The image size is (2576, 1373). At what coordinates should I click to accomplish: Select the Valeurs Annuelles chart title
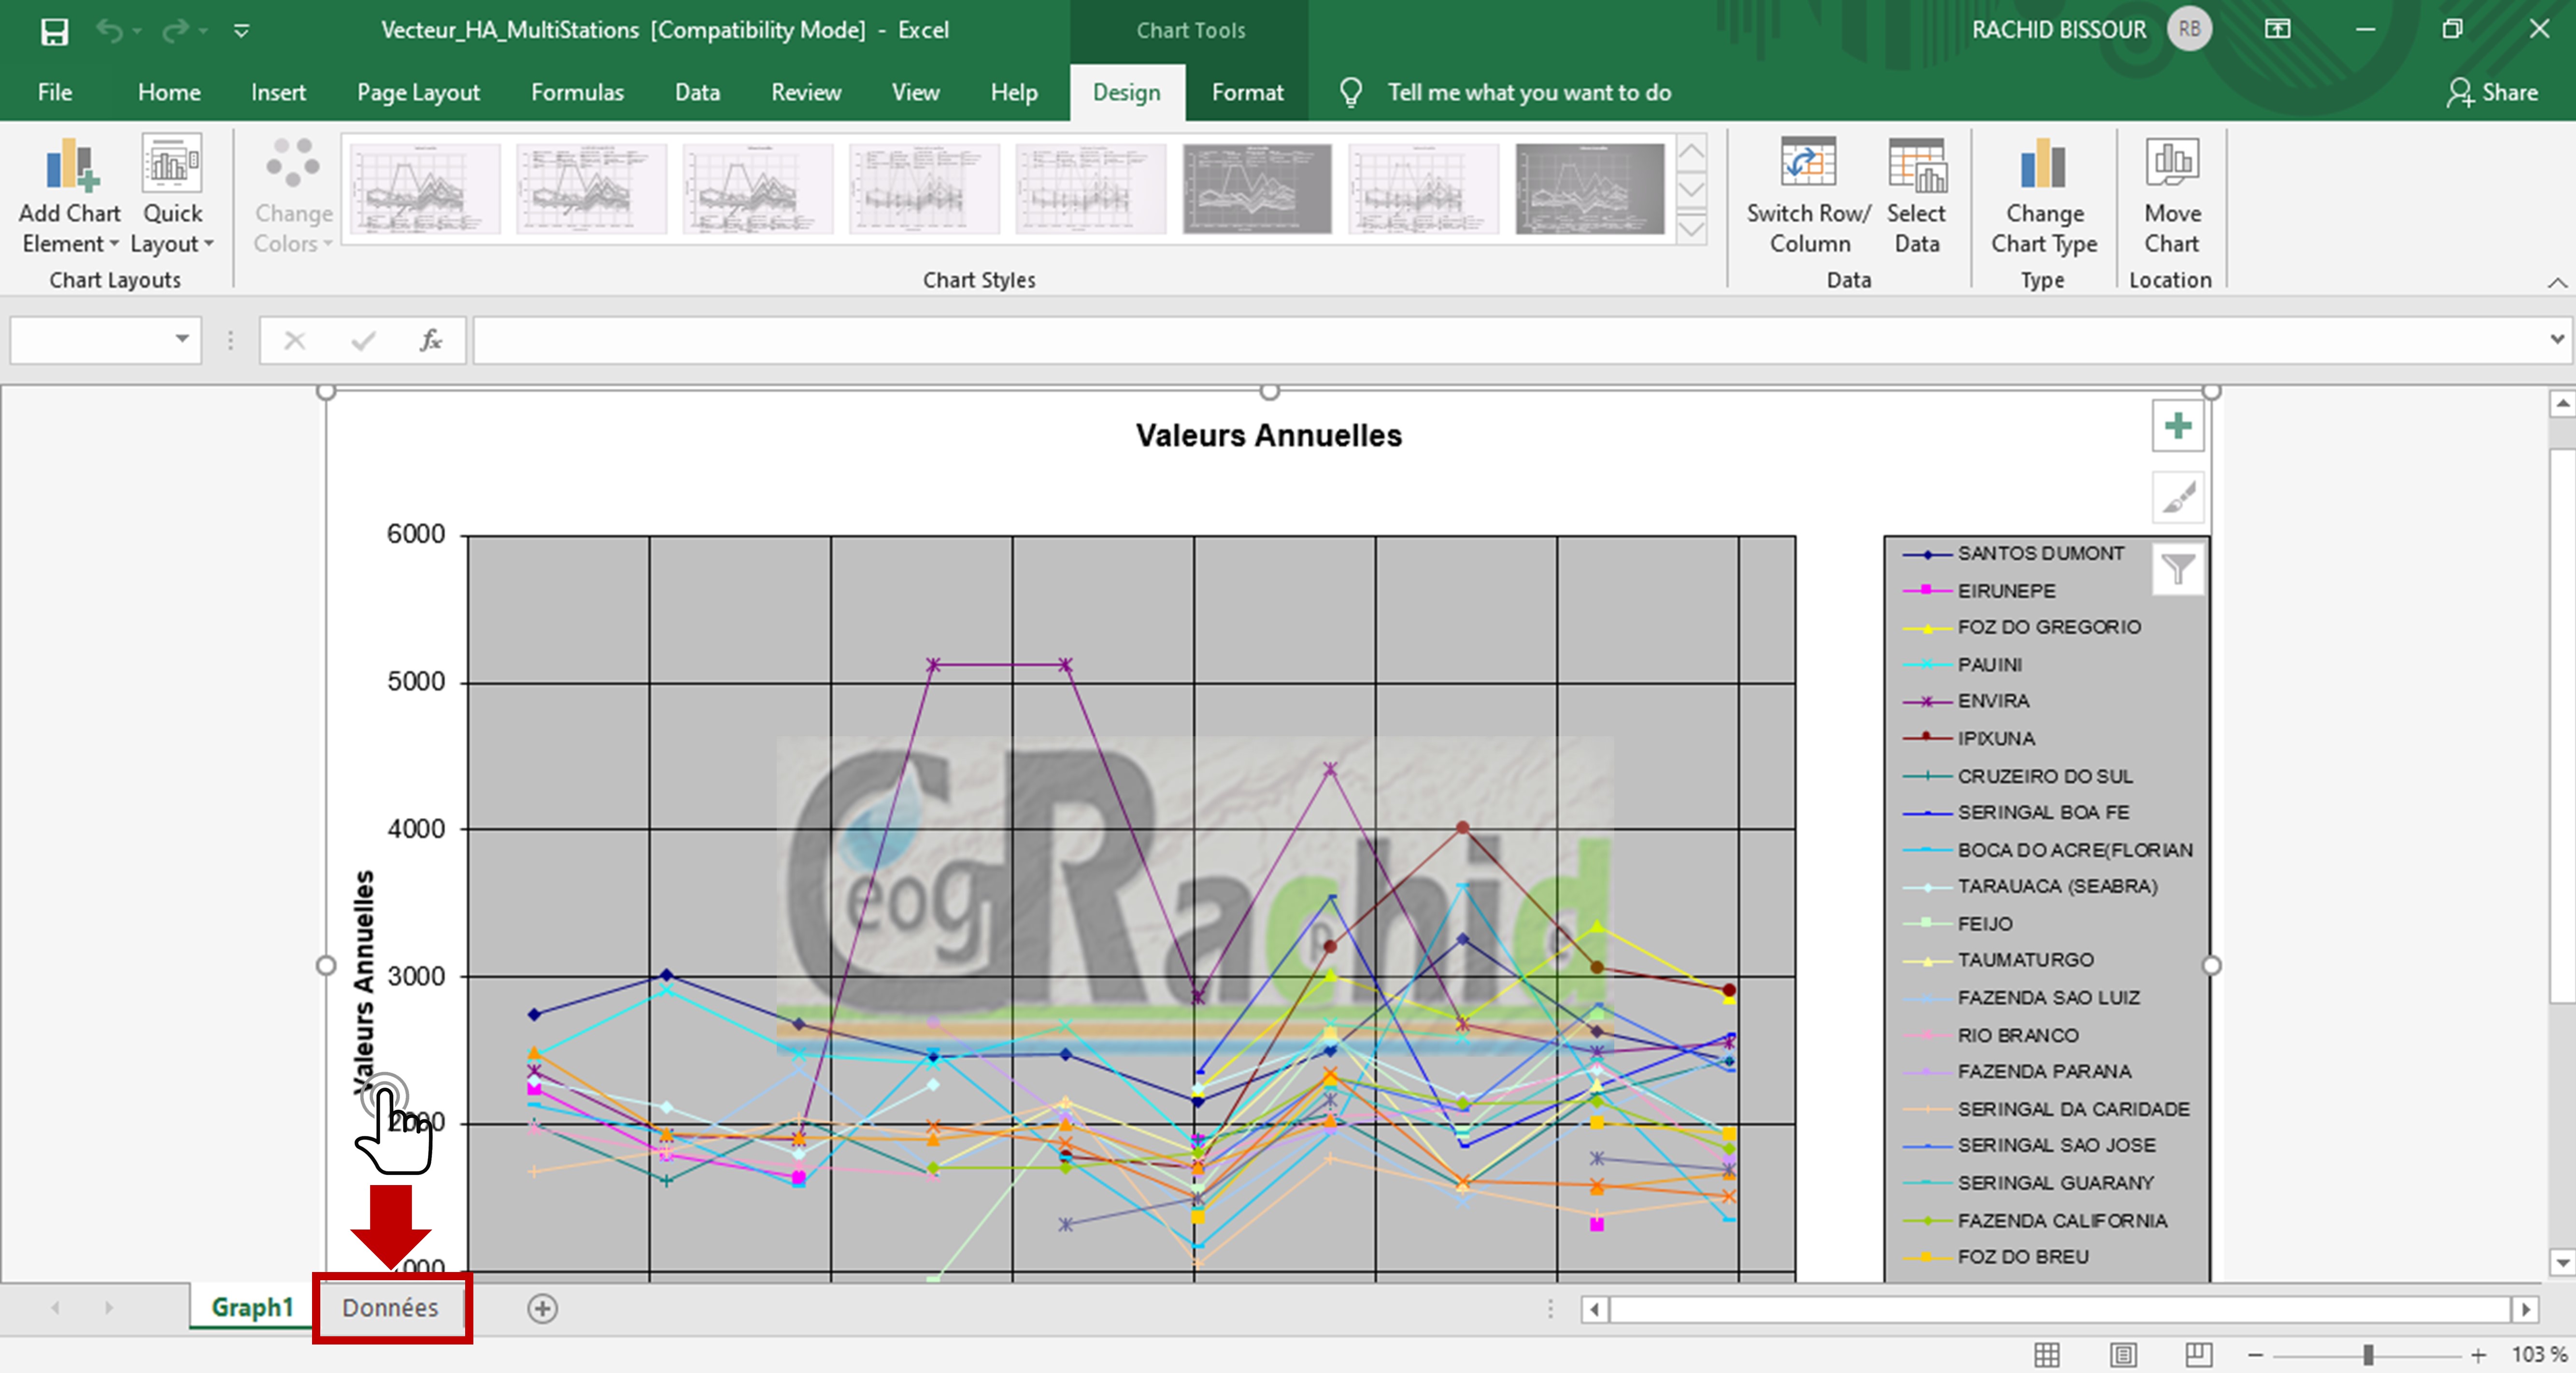click(x=1268, y=436)
